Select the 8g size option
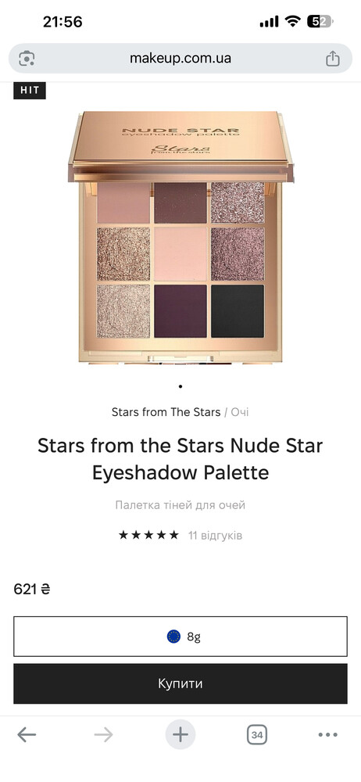Viewport: 361px width, 782px height. click(x=180, y=637)
